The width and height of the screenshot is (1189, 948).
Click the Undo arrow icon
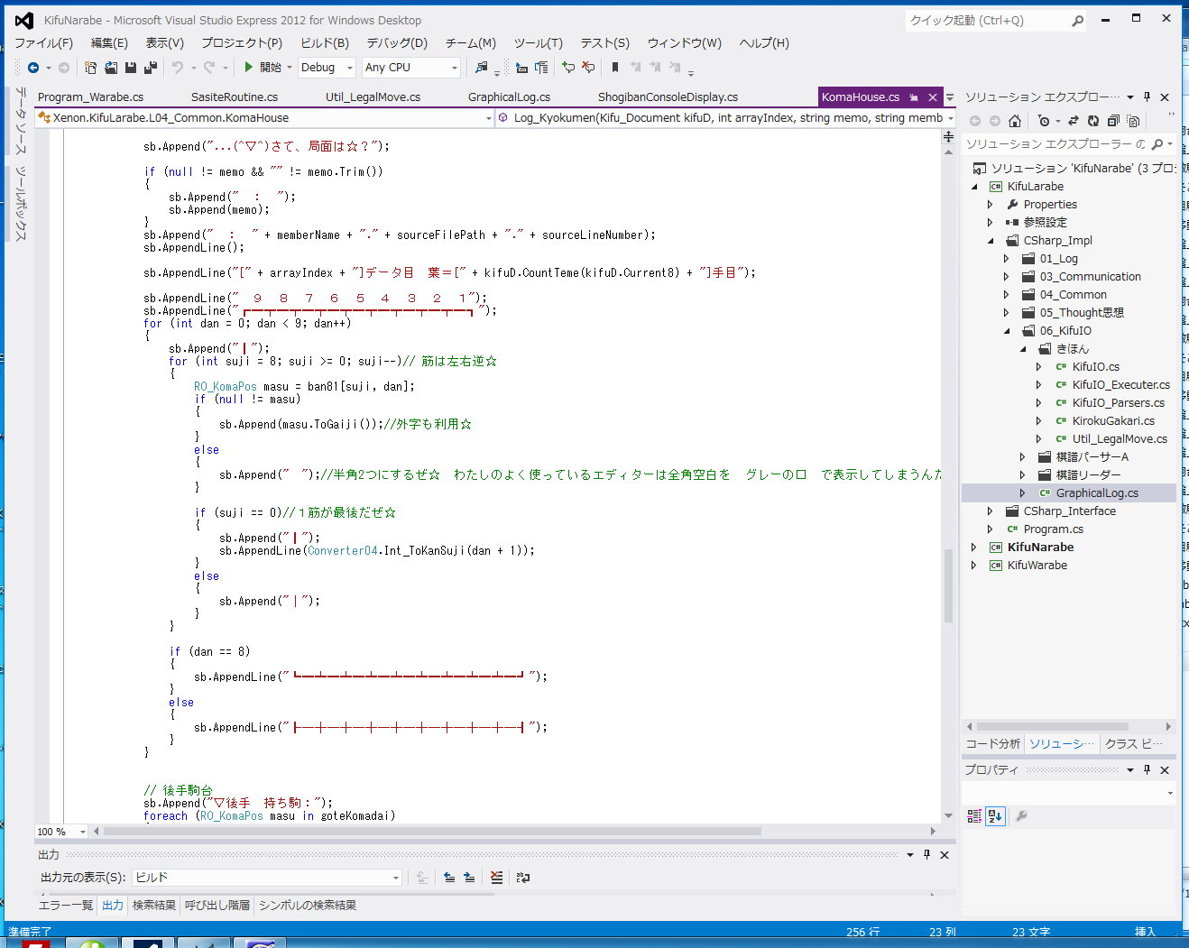[x=178, y=68]
